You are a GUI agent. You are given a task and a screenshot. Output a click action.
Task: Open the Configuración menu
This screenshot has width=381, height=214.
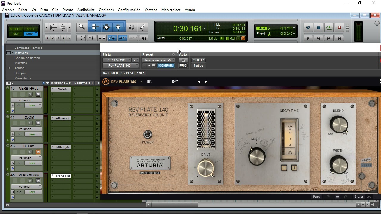[129, 10]
